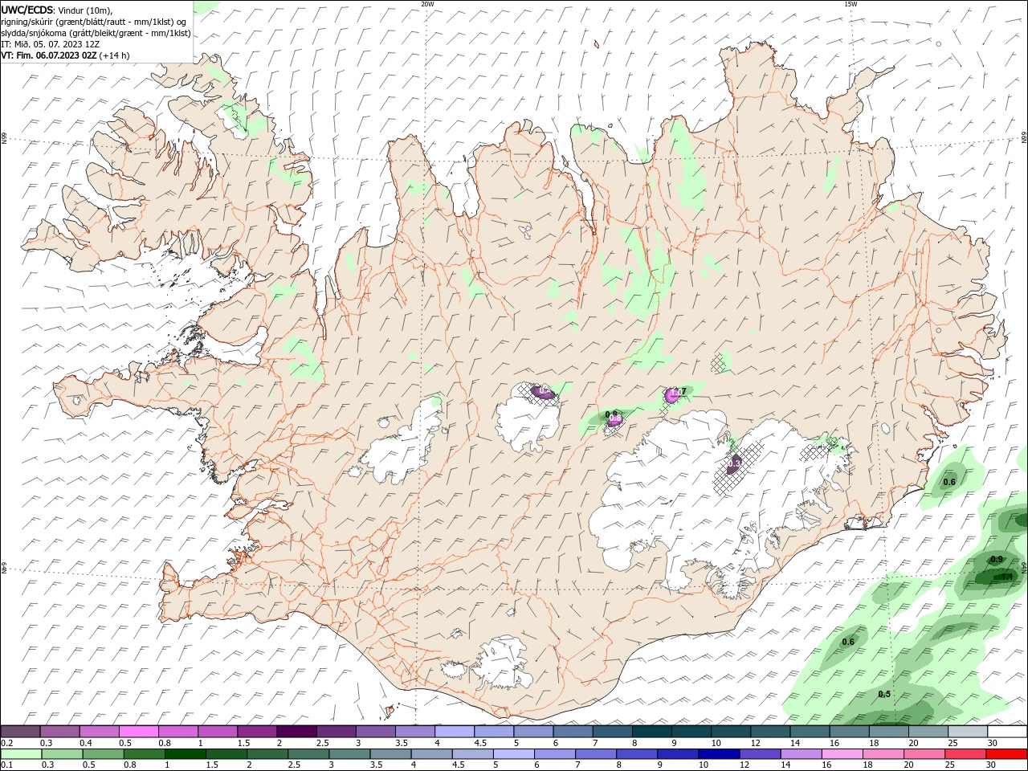
Task: Click the 1.1 rainfall value offshore
Action: tap(1007, 577)
